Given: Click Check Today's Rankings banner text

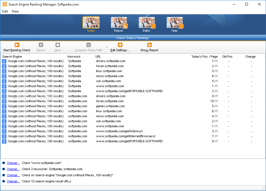Looking at the screenshot, I should 133,38.
